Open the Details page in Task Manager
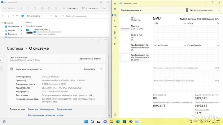The image size is (223, 125). pos(115,38)
